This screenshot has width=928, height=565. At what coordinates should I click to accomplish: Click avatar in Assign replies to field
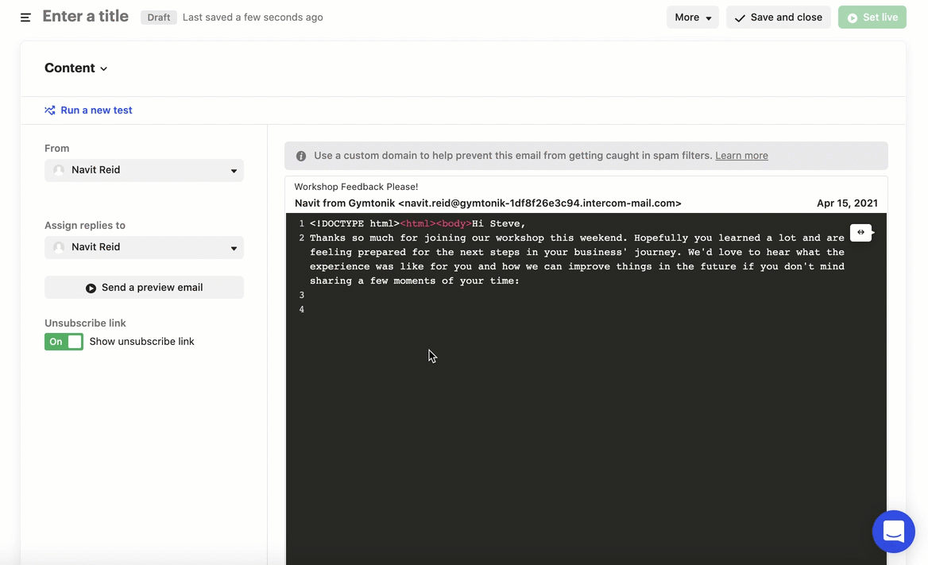click(x=59, y=247)
